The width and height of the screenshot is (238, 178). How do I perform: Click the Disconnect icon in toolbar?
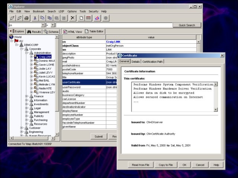pos(19,18)
